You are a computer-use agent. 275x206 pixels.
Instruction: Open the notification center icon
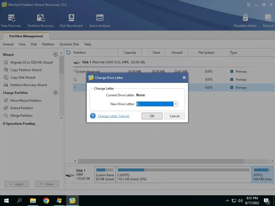267,201
